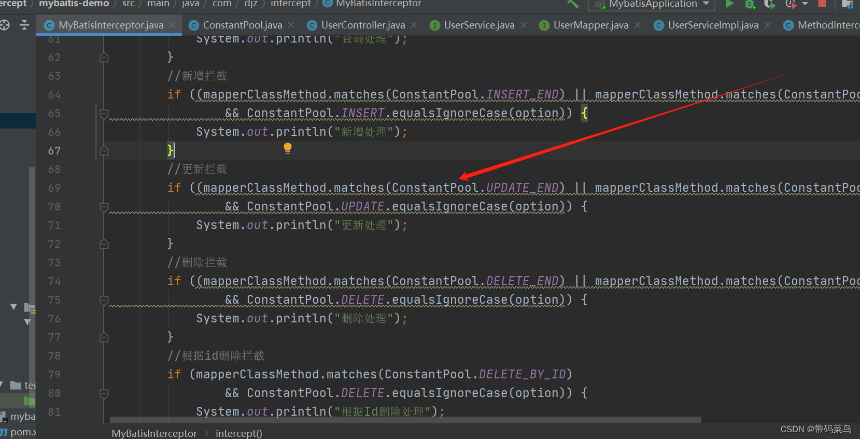Select the test folder in project tree
This screenshot has width=860, height=439.
click(23, 385)
